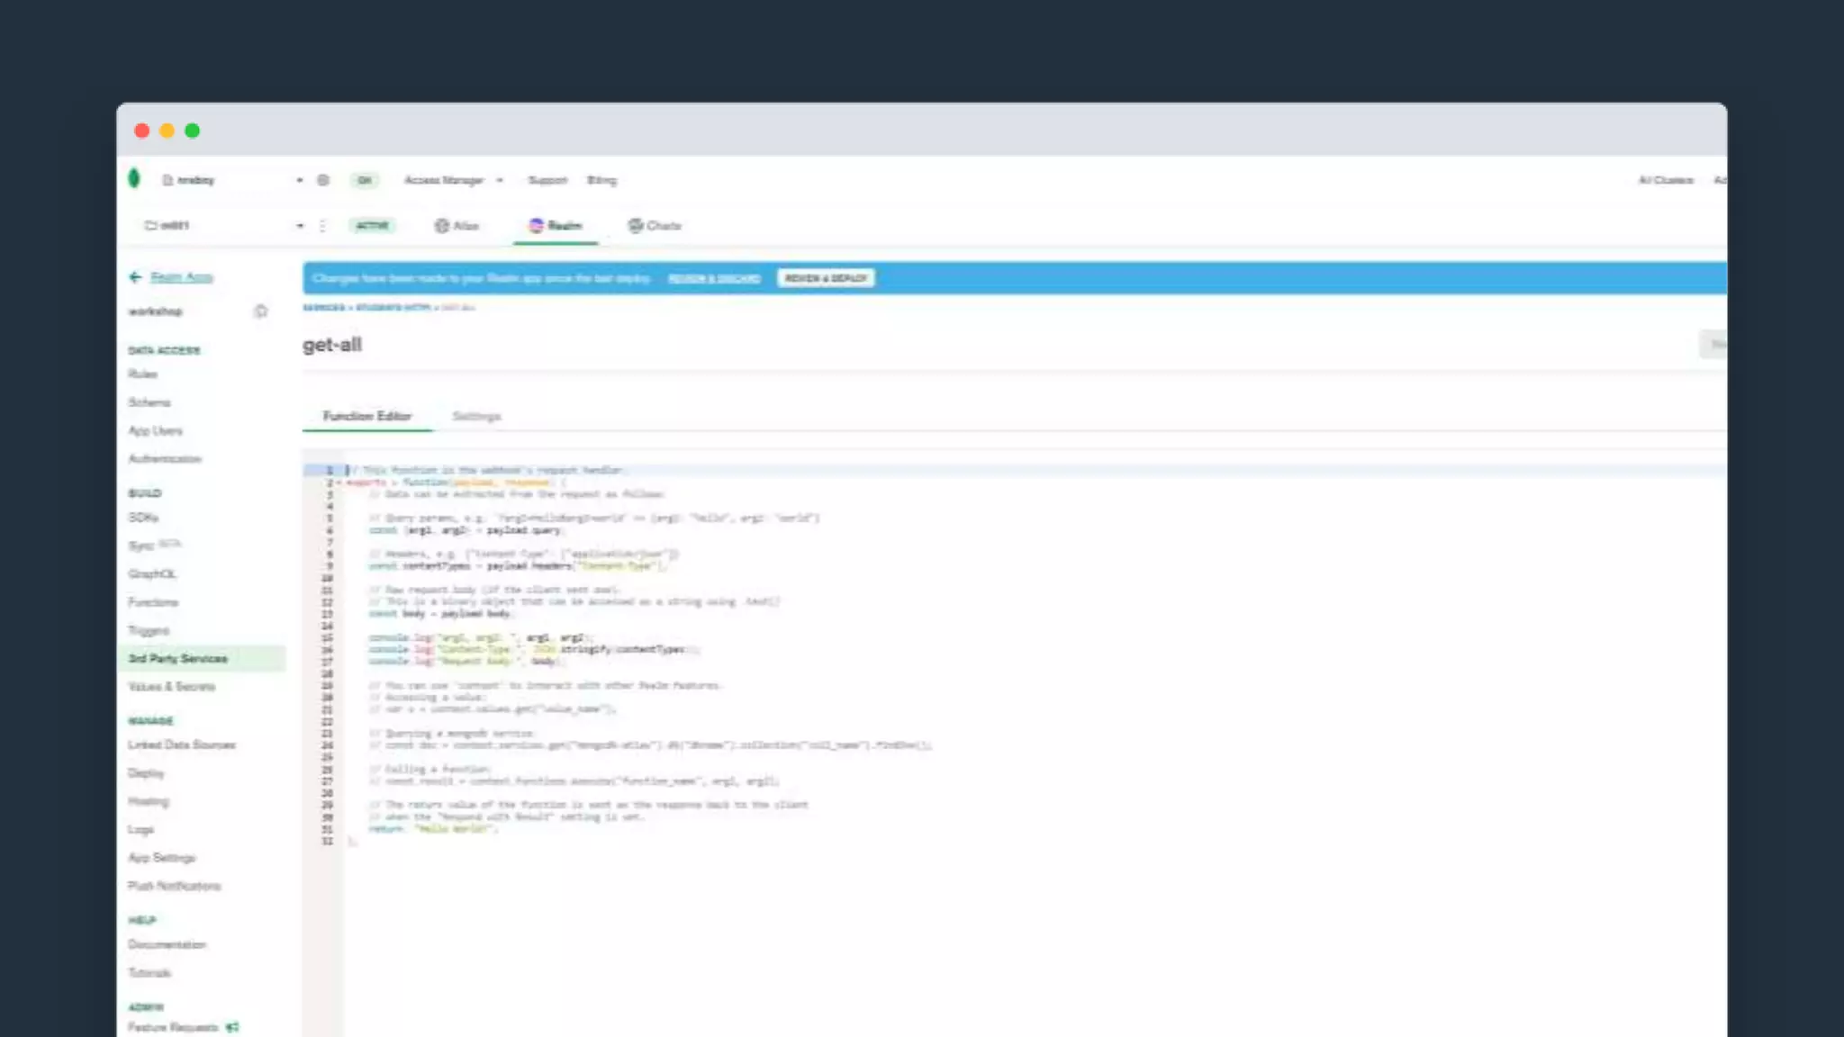Open Authentication in sidebar

[x=165, y=459]
